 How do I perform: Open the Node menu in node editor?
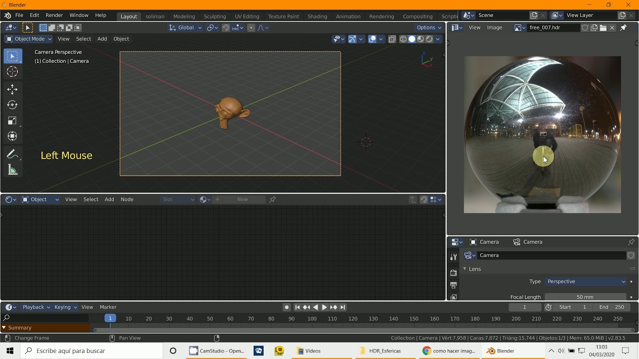pos(127,199)
